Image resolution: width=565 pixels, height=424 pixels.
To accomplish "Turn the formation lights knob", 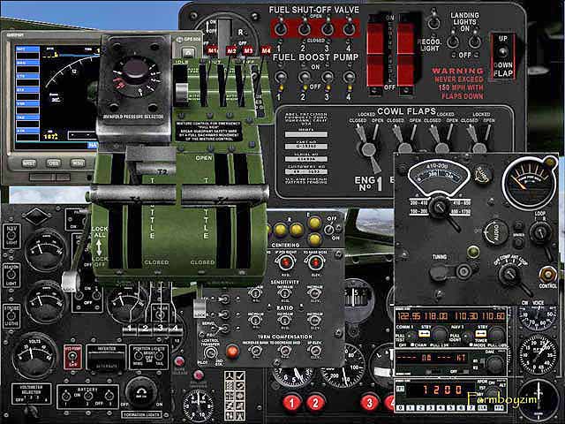I will point(141,393).
